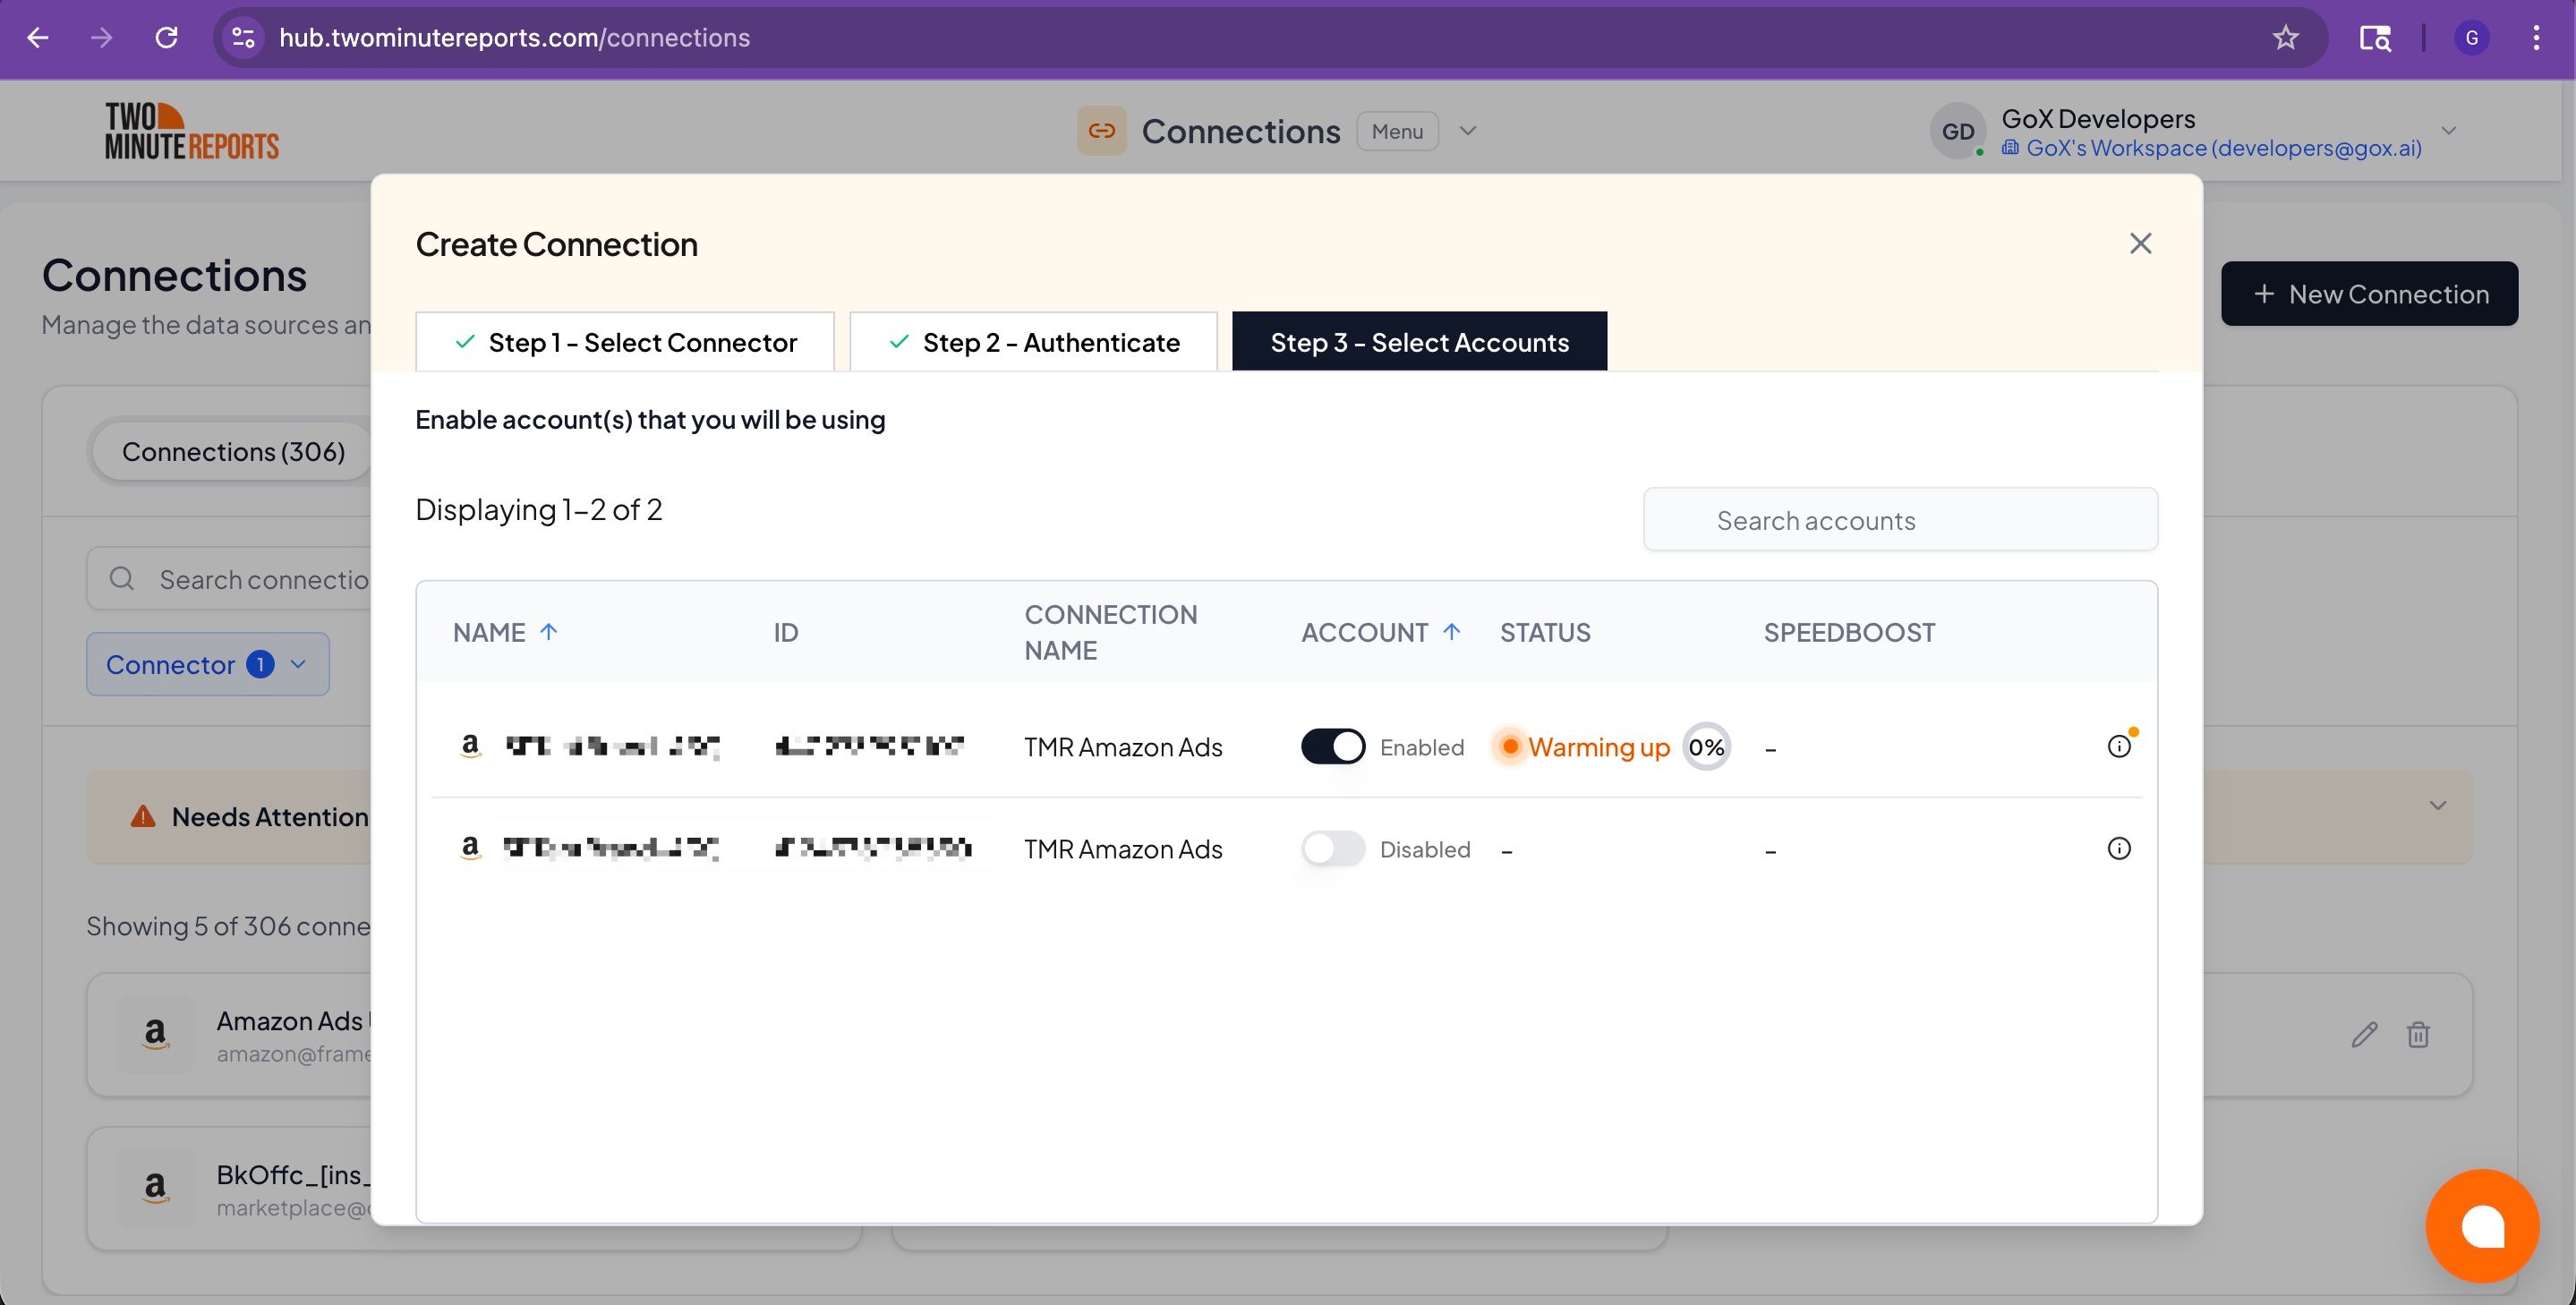Click pencil edit icon on Amazon Ads connection
The height and width of the screenshot is (1305, 2576).
click(2363, 1034)
